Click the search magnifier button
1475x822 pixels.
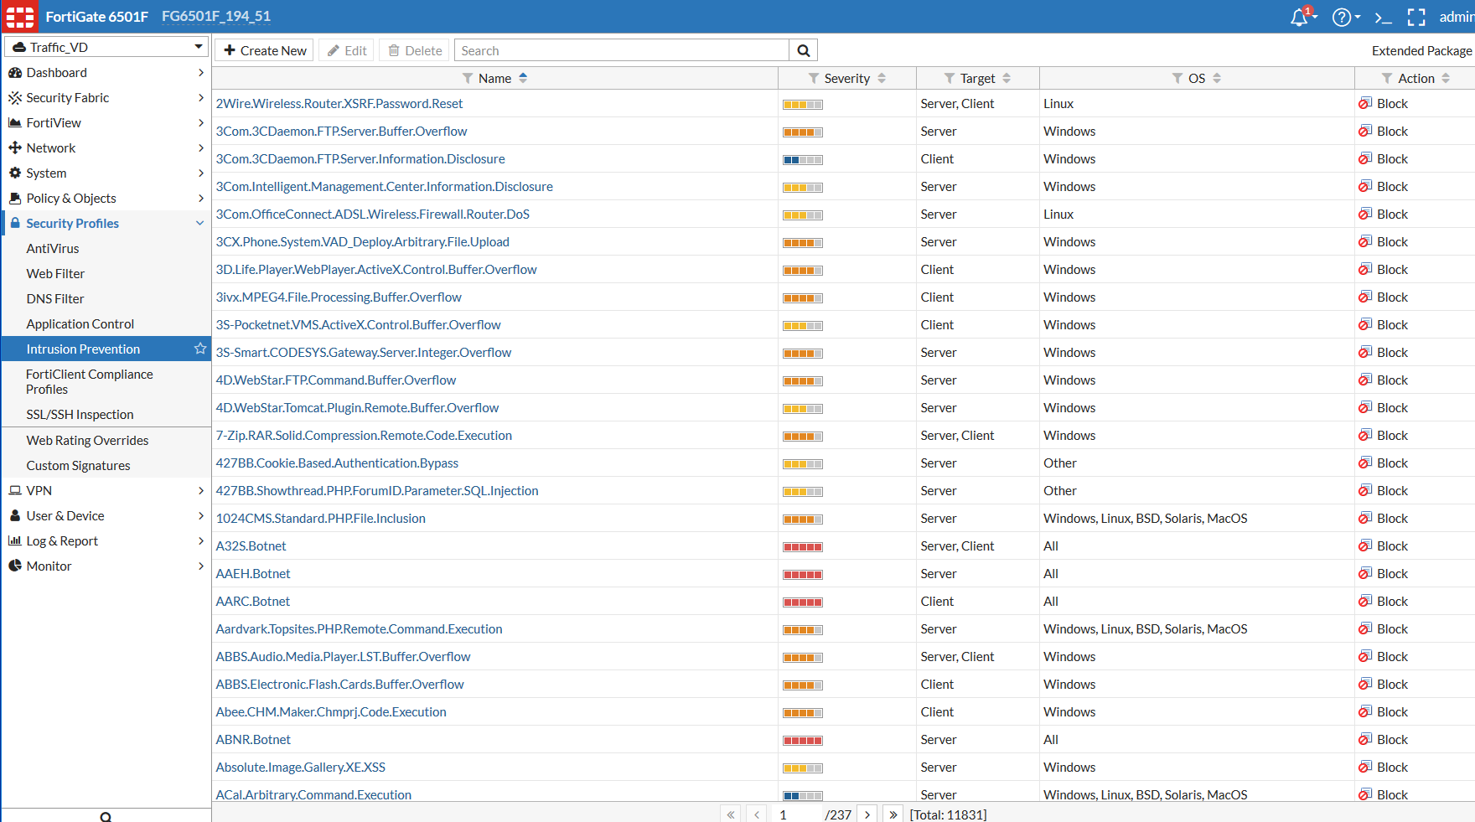803,50
